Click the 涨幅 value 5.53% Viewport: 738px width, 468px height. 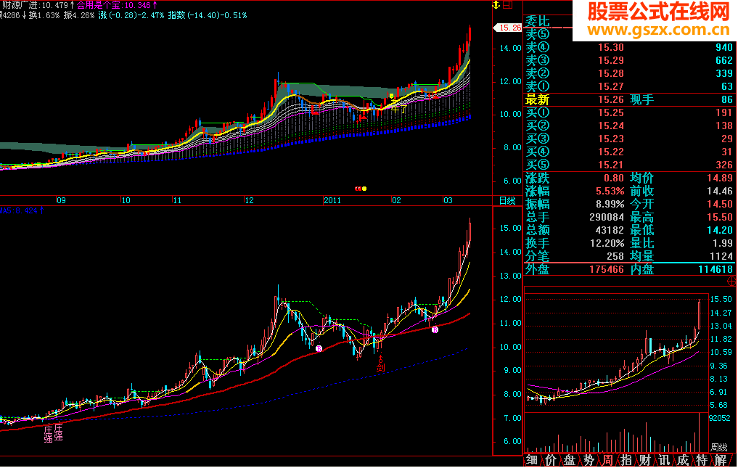coord(610,192)
